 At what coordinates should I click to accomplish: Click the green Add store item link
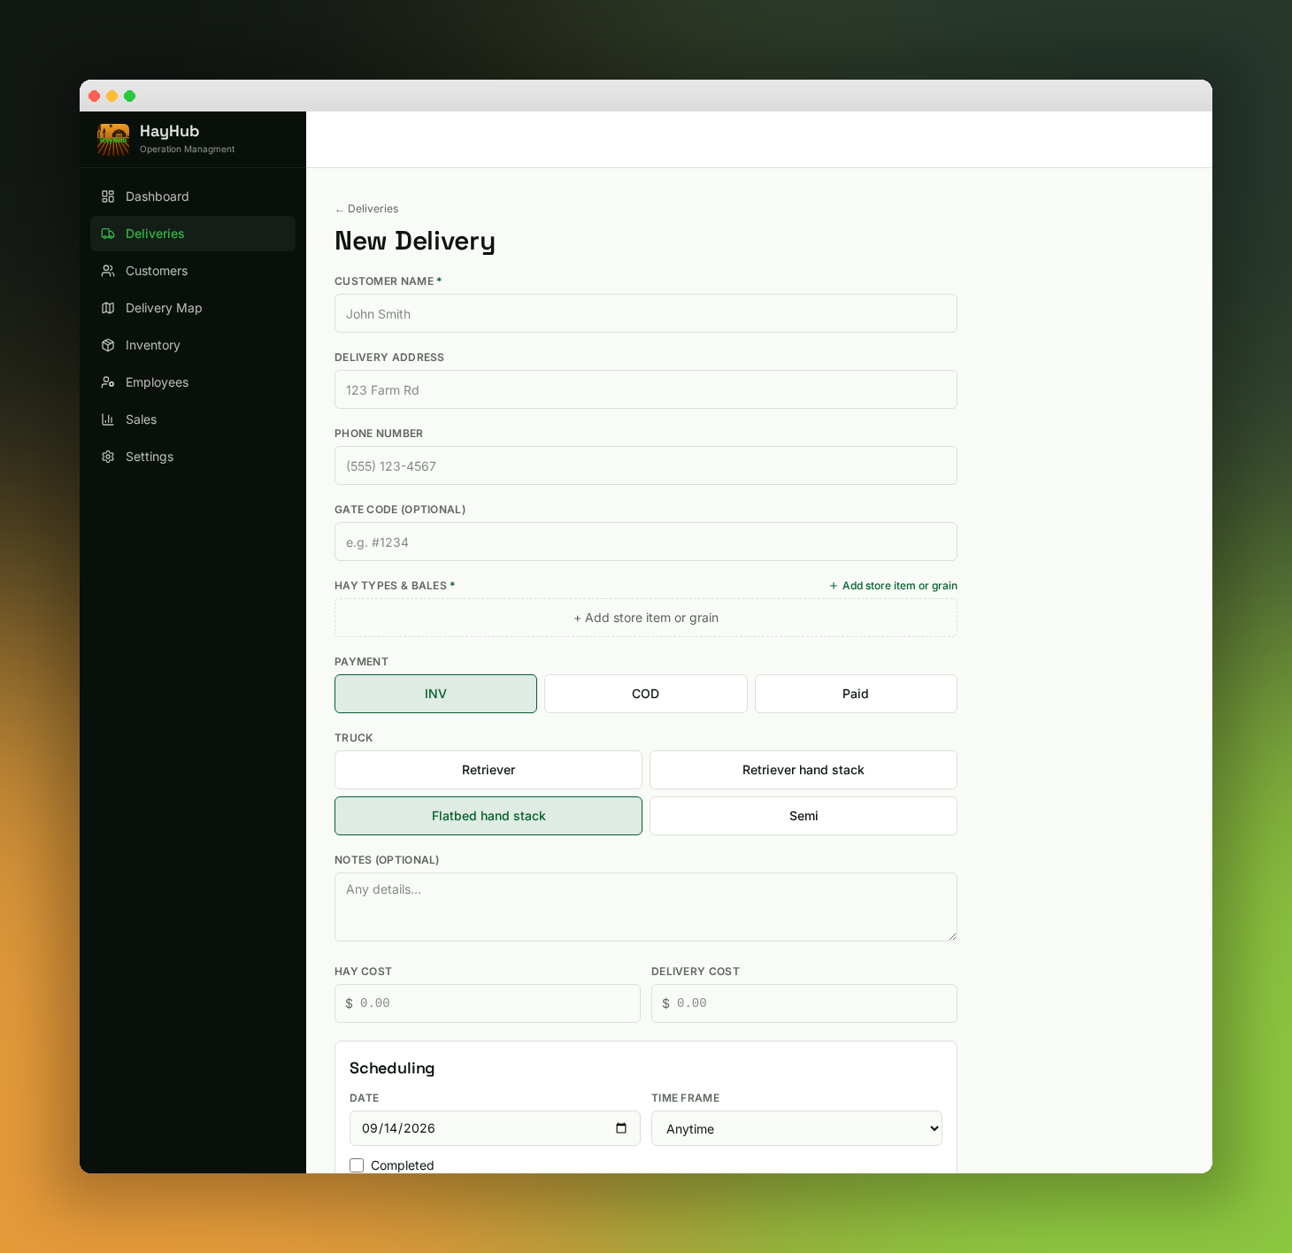pos(893,586)
